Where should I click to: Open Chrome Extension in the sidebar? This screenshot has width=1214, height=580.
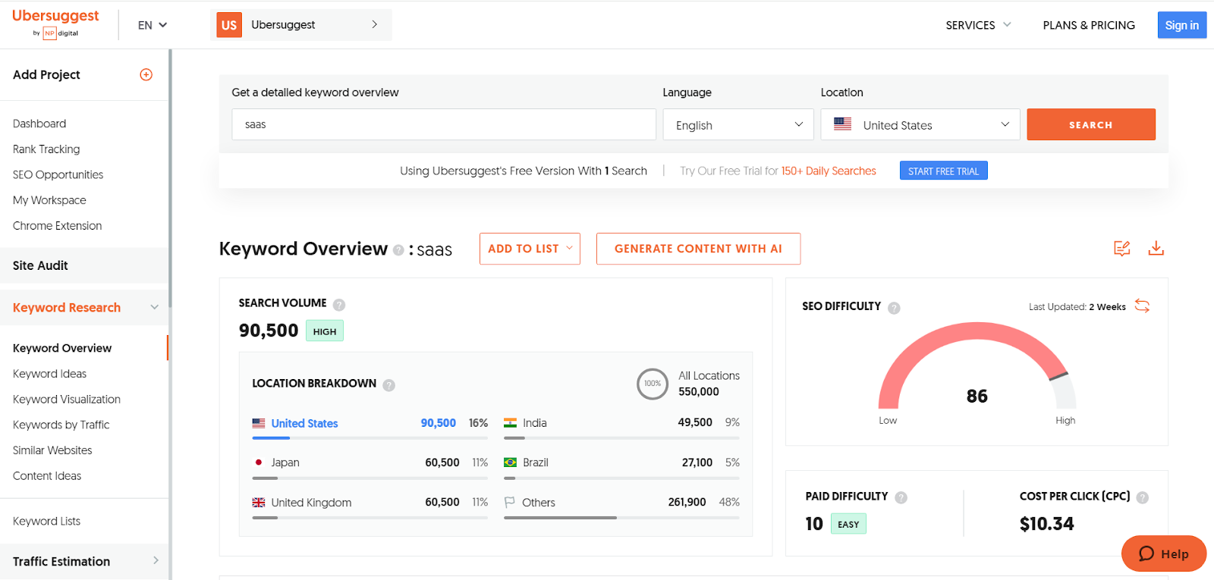click(57, 226)
